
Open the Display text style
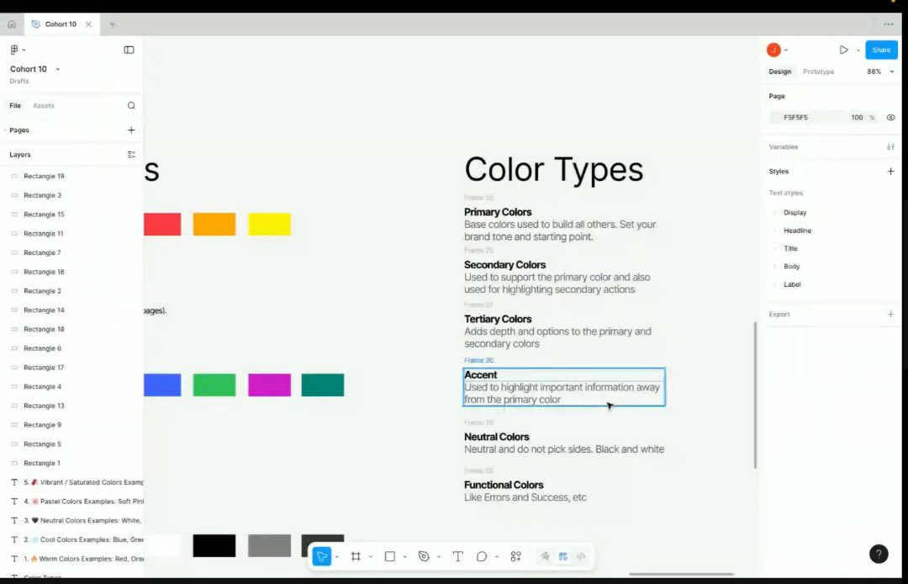pos(794,213)
